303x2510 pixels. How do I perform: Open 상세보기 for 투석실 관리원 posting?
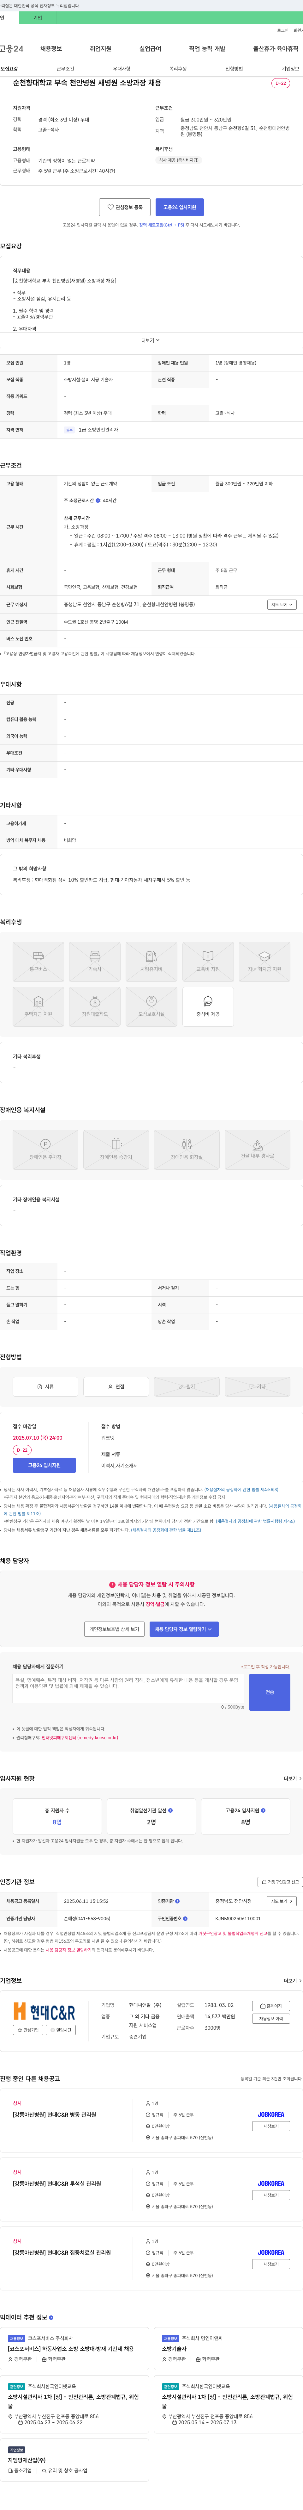[271, 2195]
